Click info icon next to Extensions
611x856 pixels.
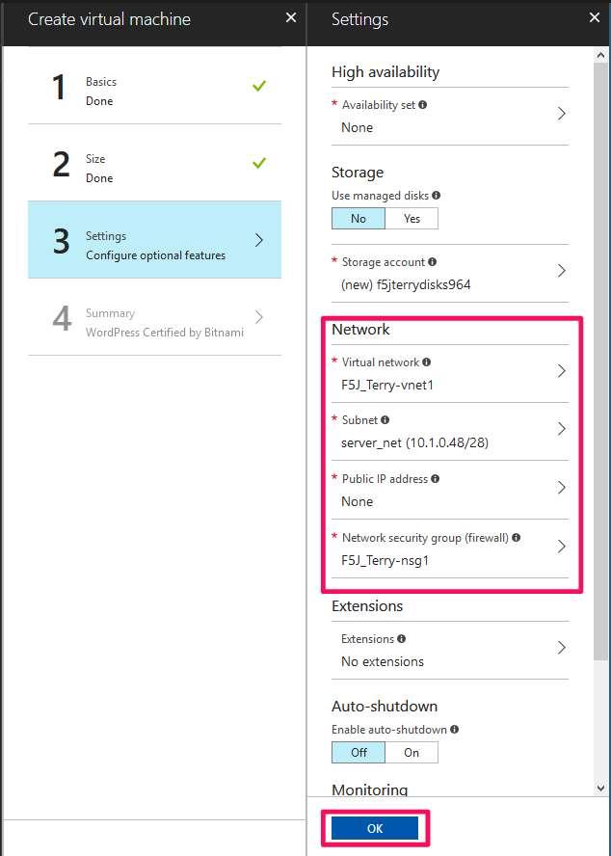401,638
